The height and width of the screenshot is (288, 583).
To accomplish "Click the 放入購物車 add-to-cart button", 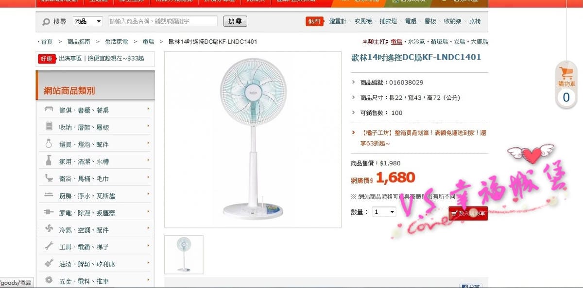I will (x=468, y=213).
